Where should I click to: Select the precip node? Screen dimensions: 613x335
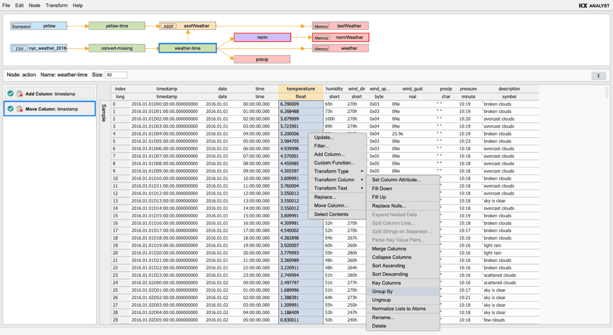[262, 59]
